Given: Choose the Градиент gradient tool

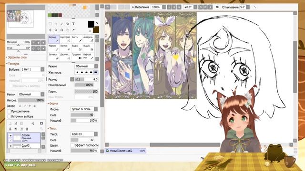Looking at the screenshot, I should pos(77,57).
